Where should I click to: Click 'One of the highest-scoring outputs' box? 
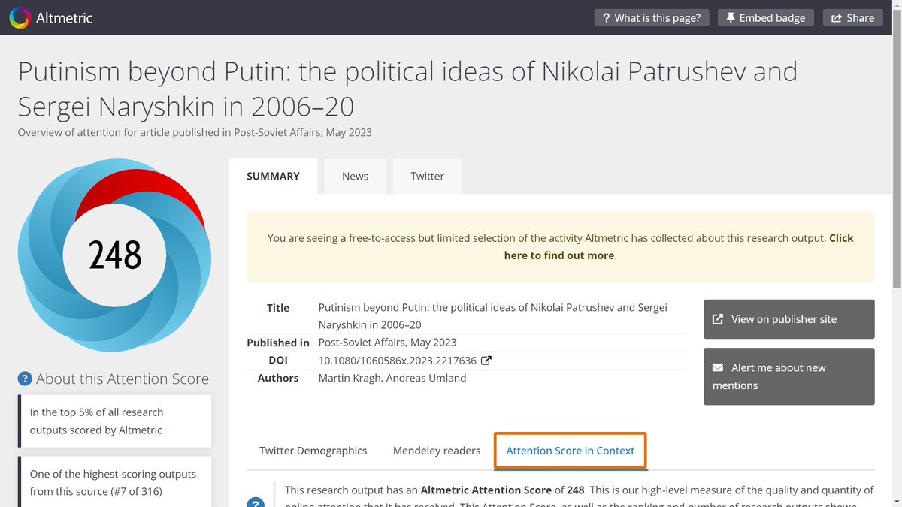[x=115, y=482]
